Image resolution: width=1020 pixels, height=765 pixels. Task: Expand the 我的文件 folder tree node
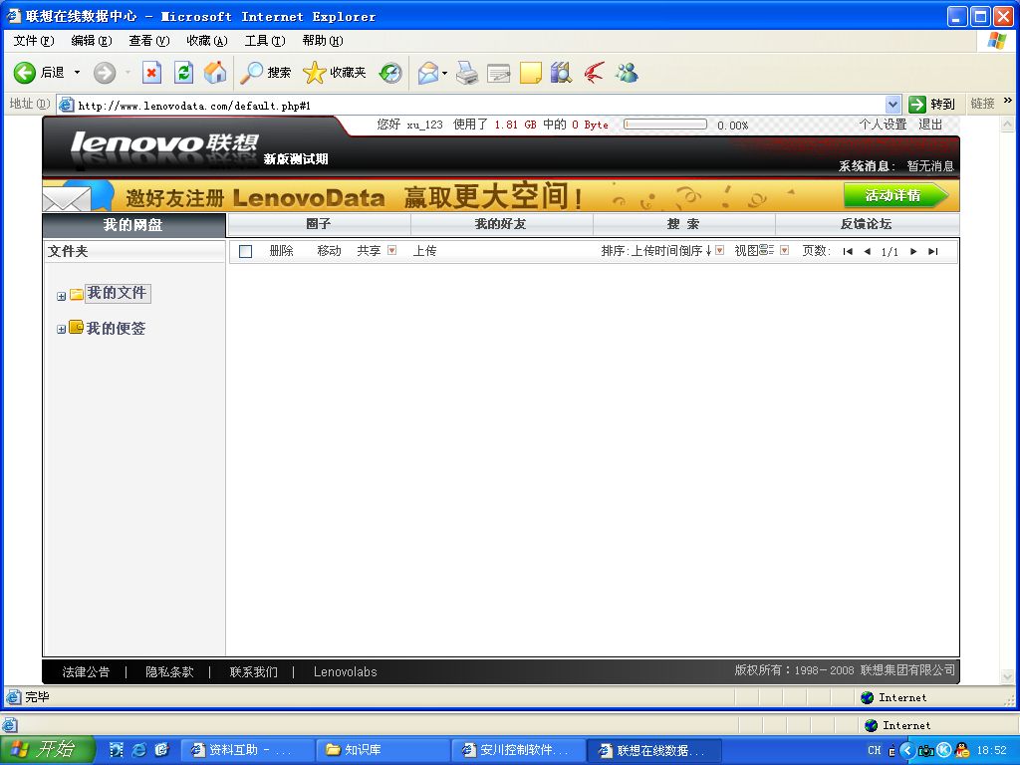click(62, 296)
